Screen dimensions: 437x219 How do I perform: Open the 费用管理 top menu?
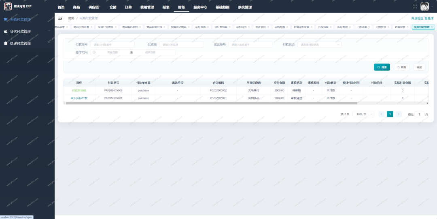pyautogui.click(x=147, y=7)
